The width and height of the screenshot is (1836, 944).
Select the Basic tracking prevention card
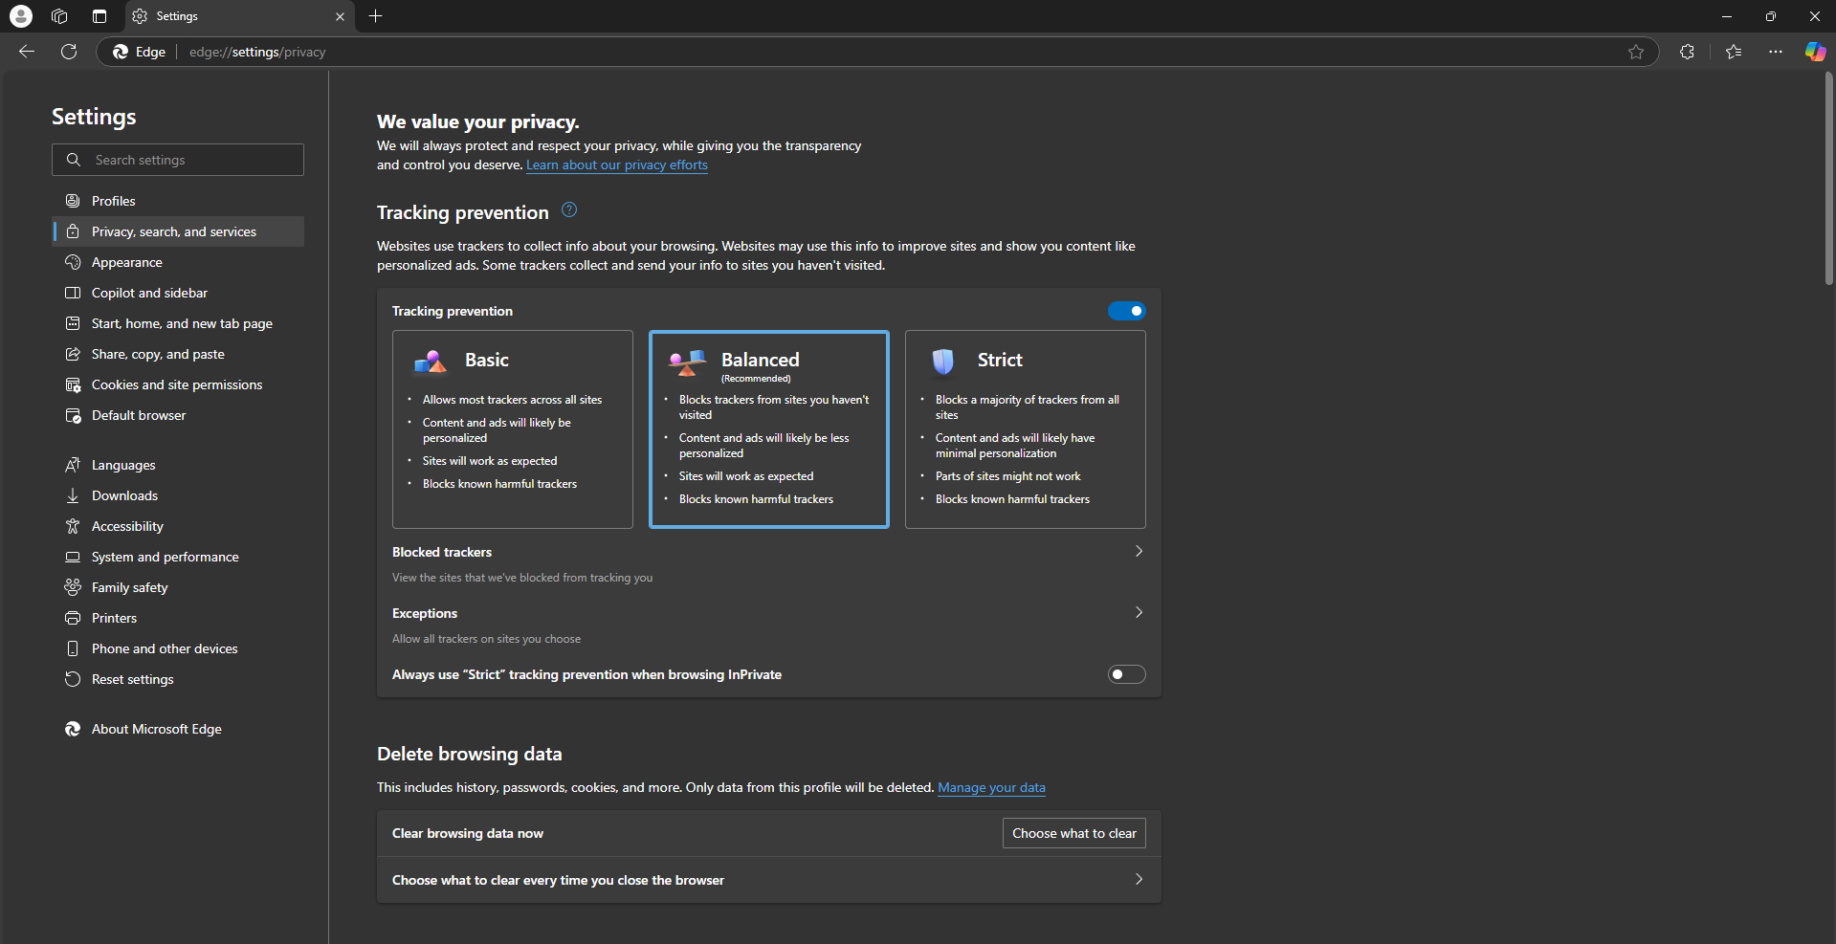513,429
